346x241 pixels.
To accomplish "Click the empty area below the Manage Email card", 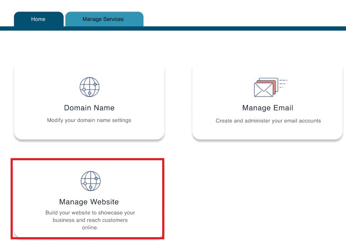I will point(267,191).
